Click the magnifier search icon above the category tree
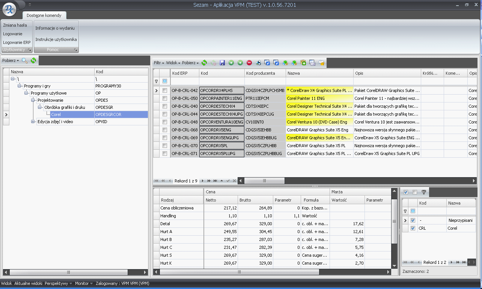Viewport: 482px width, 289px height. 25,60
